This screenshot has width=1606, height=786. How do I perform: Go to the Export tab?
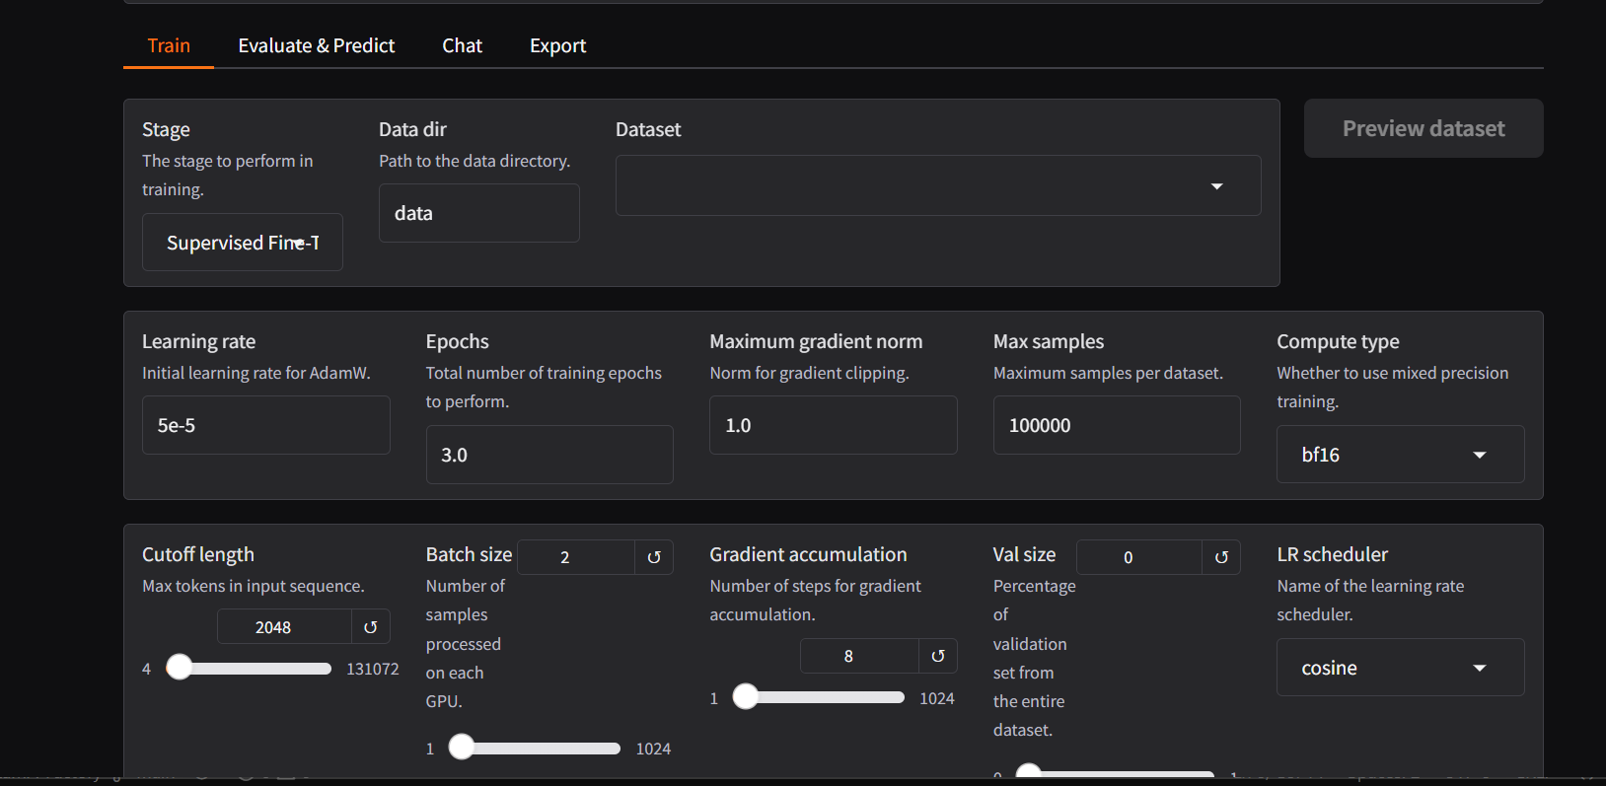click(x=557, y=46)
